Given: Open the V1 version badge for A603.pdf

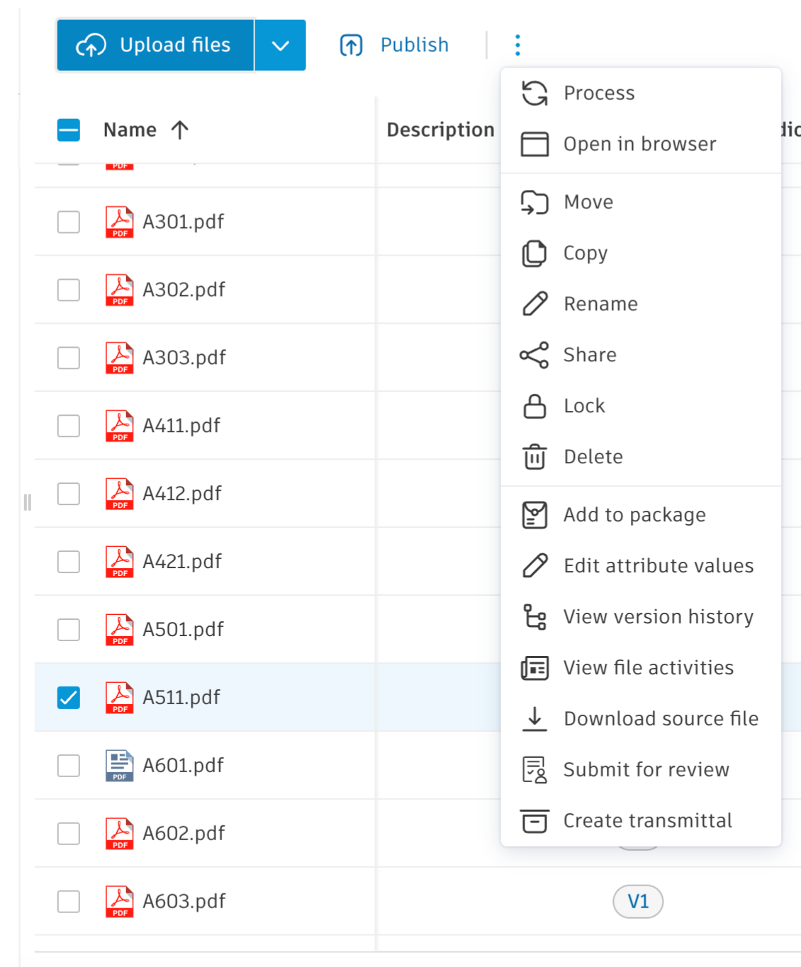Looking at the screenshot, I should pos(637,901).
